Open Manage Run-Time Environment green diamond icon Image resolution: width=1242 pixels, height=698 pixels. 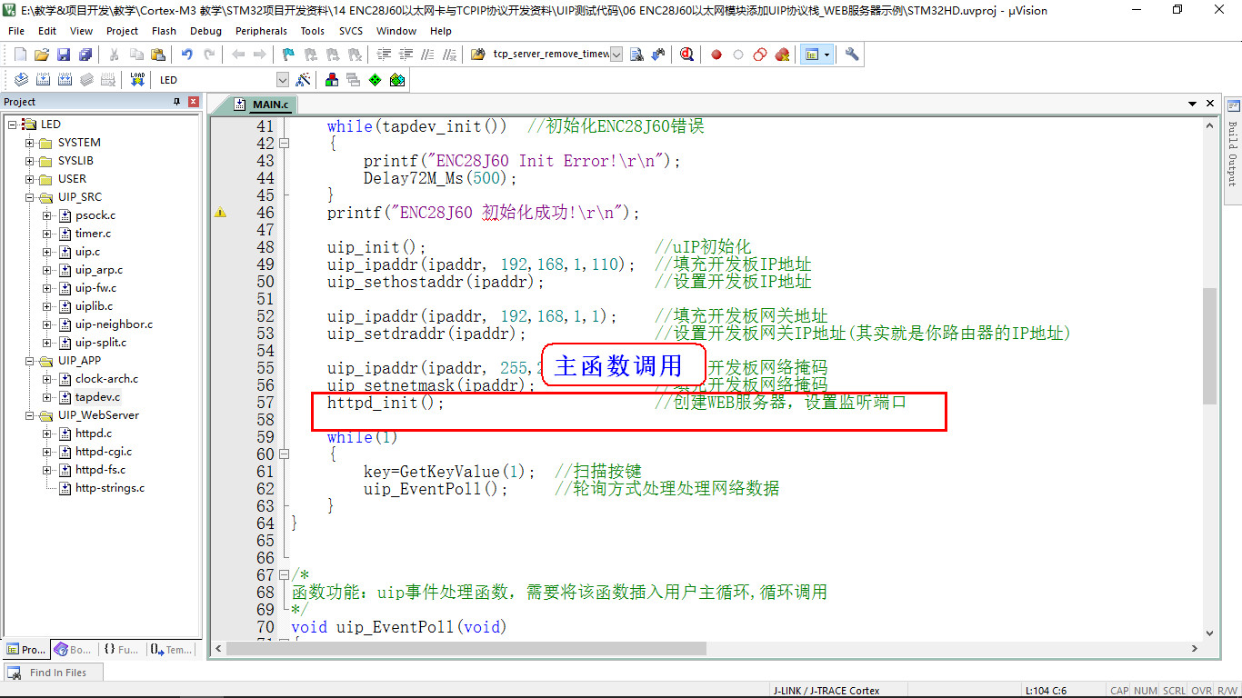pyautogui.click(x=375, y=80)
